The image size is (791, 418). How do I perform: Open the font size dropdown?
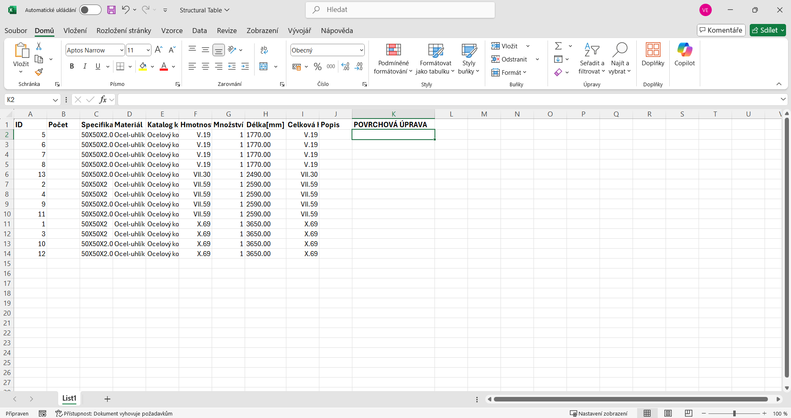[148, 50]
